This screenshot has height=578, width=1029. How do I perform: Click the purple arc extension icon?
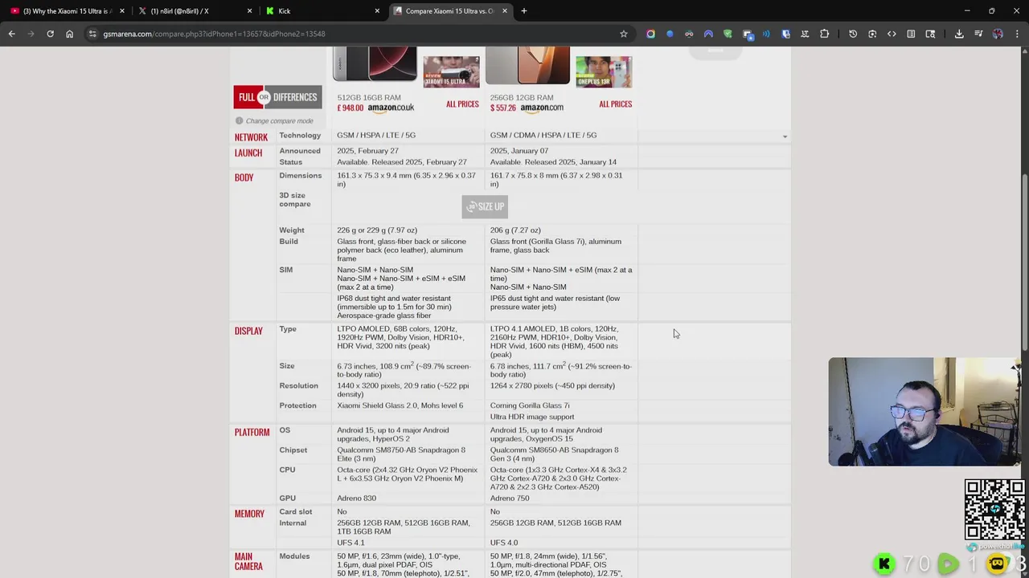click(x=708, y=34)
